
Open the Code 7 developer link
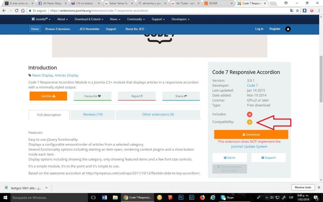tap(252, 85)
